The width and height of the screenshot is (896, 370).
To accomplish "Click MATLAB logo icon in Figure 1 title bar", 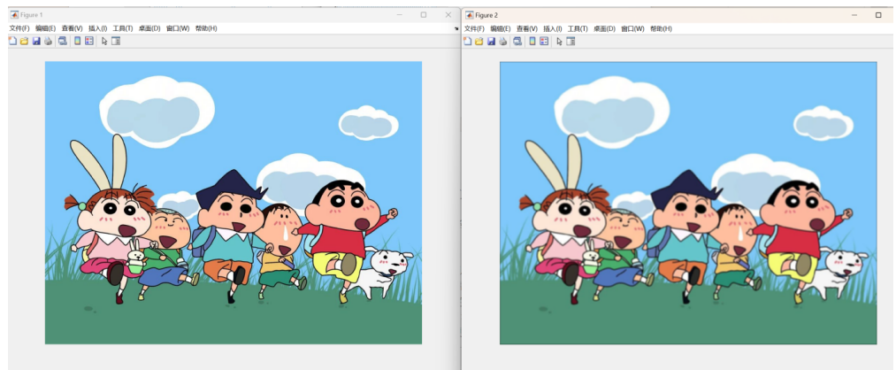I will (14, 15).
